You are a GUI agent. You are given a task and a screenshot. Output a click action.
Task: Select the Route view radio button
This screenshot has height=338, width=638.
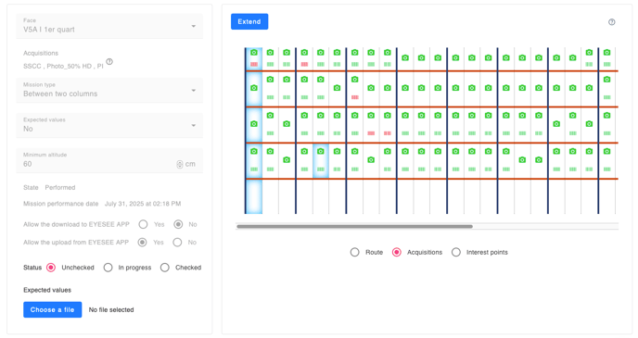pyautogui.click(x=355, y=252)
